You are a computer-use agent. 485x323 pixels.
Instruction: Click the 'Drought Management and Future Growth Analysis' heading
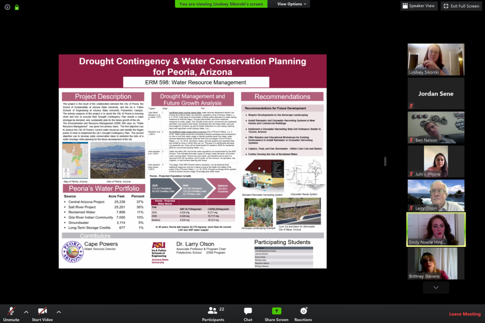coord(192,99)
